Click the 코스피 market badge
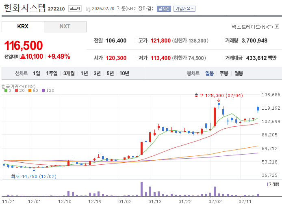The image size is (282, 206). (75, 8)
